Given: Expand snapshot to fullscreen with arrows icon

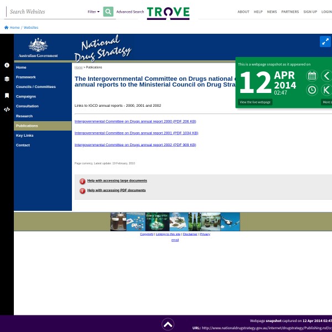Looking at the screenshot, I should pos(325,41).
